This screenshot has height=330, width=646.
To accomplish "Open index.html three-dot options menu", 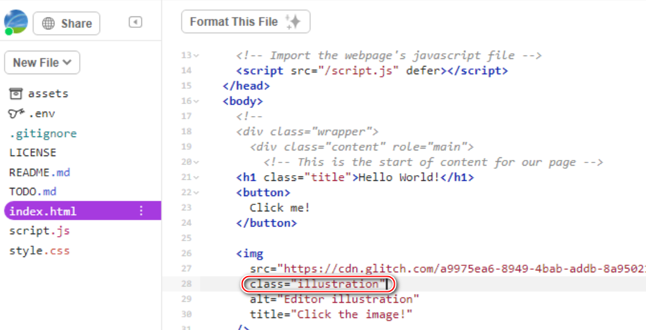I will coord(142,211).
